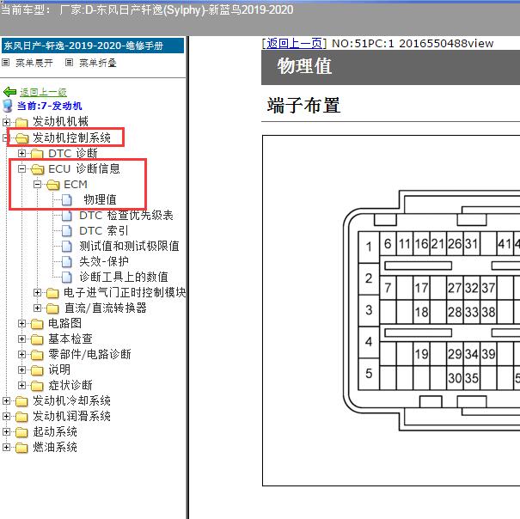
Task: Click the 燃油系统 folder icon
Action: point(21,448)
